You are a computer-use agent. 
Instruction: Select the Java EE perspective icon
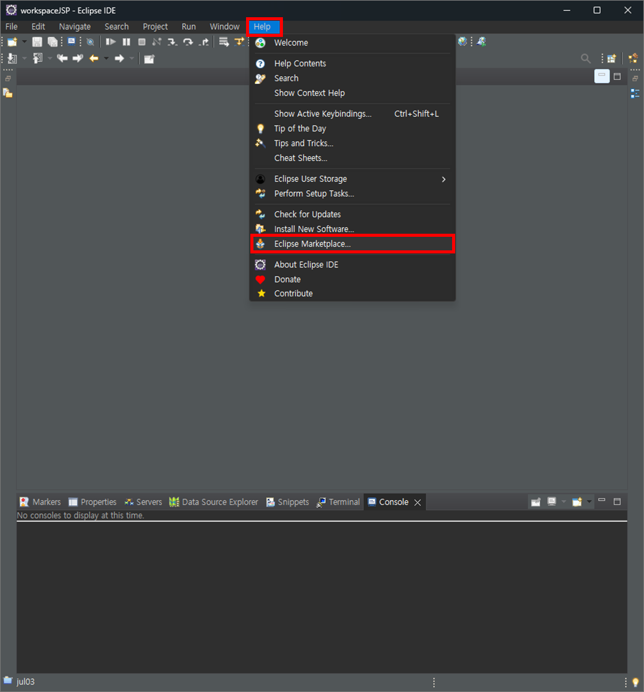(633, 58)
